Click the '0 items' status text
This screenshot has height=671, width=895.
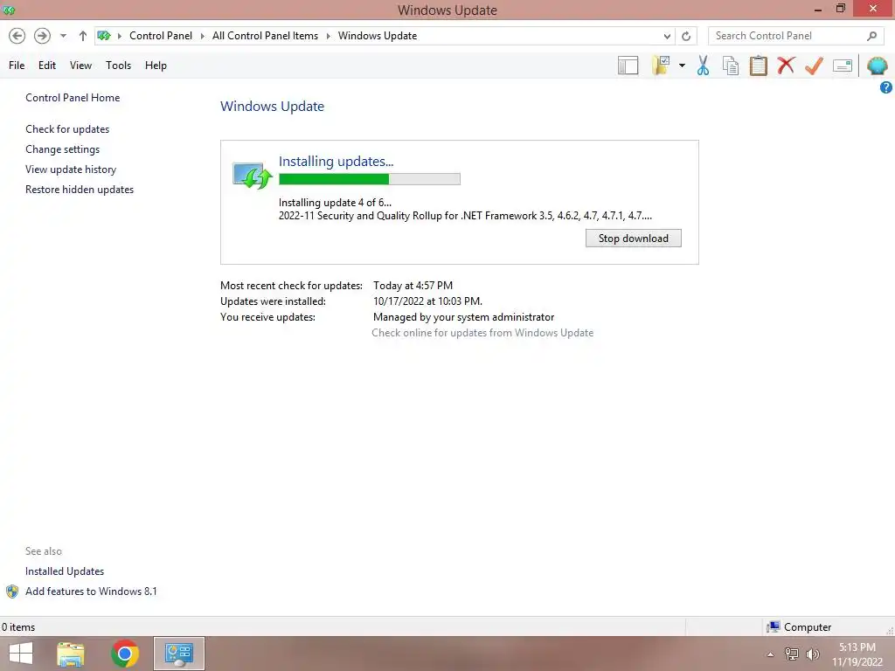[x=18, y=627]
